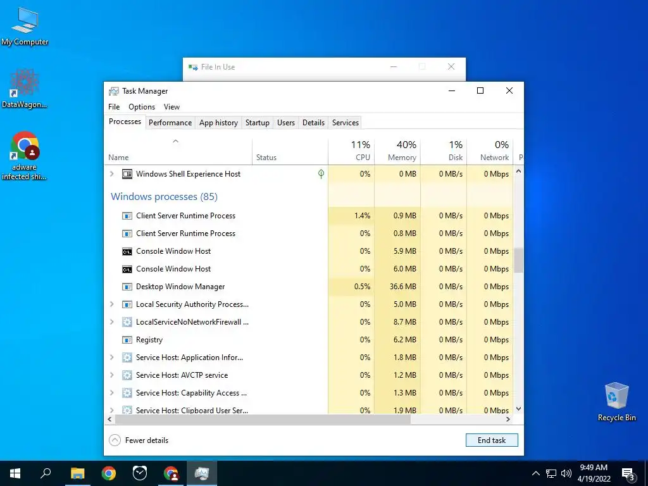
Task: Open the volume tray icon
Action: (x=566, y=473)
